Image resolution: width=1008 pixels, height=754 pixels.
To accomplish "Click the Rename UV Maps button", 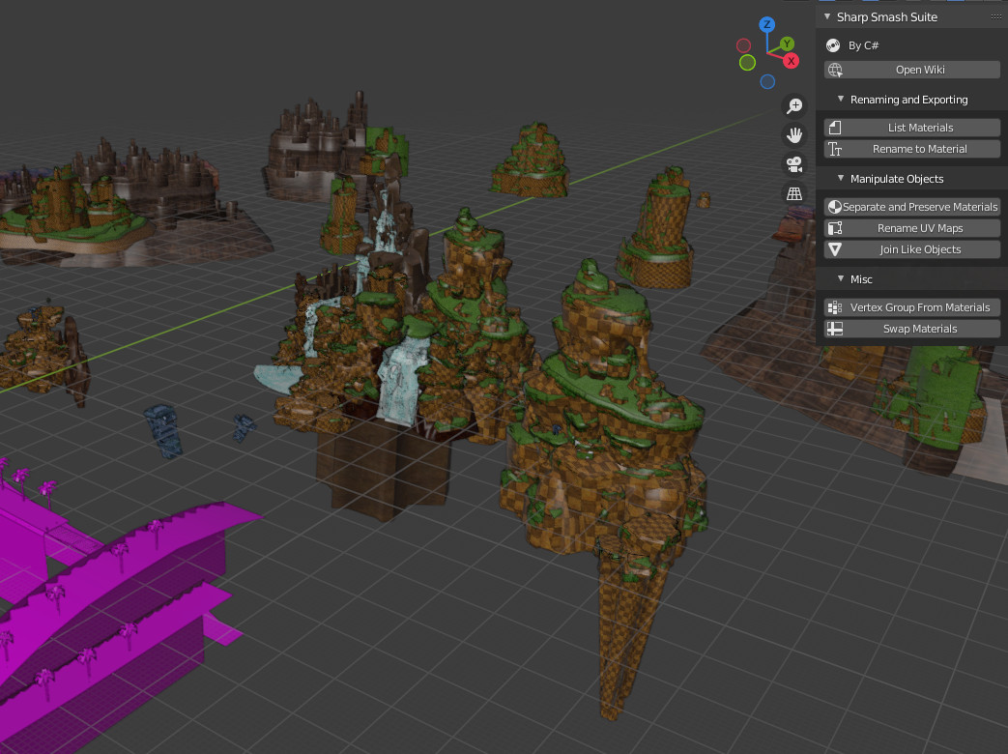I will (911, 228).
